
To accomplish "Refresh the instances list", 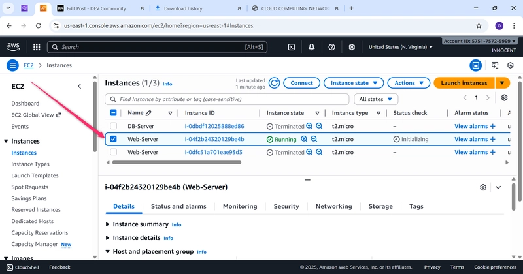I will click(x=274, y=83).
